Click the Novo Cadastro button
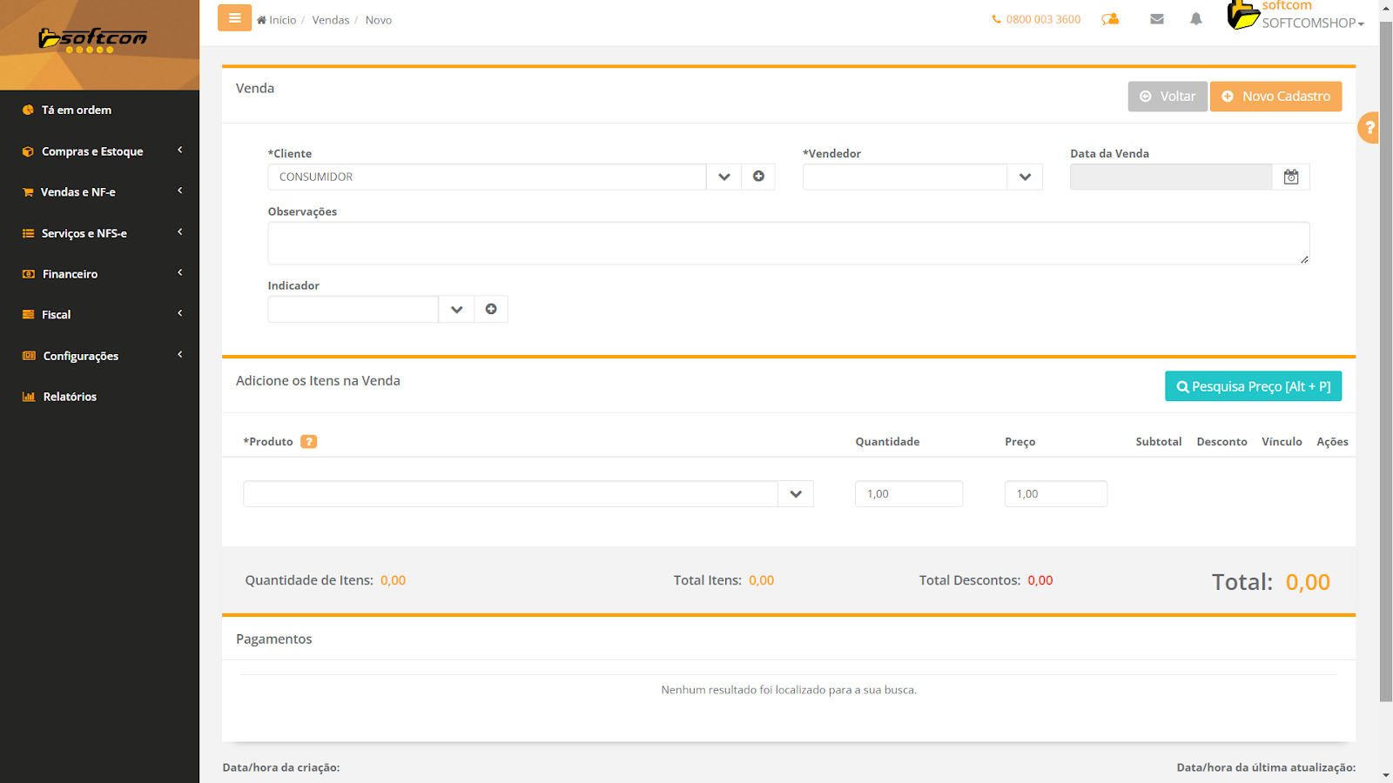 [1275, 97]
